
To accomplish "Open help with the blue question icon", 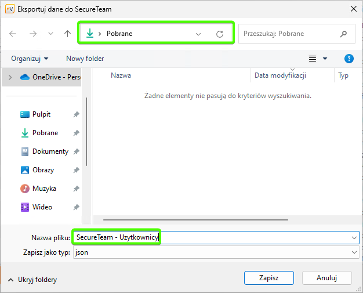I will 349,59.
